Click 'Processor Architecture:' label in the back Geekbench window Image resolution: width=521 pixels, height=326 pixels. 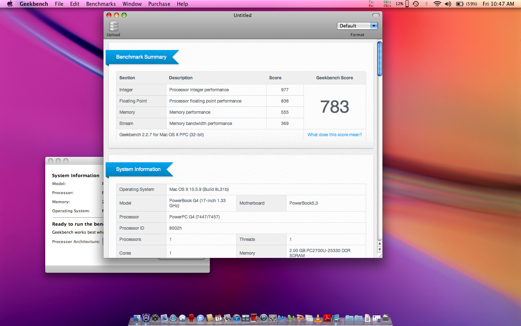76,242
